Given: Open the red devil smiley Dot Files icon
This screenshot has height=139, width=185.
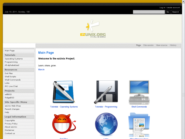Looking at the screenshot, I should (64, 124).
